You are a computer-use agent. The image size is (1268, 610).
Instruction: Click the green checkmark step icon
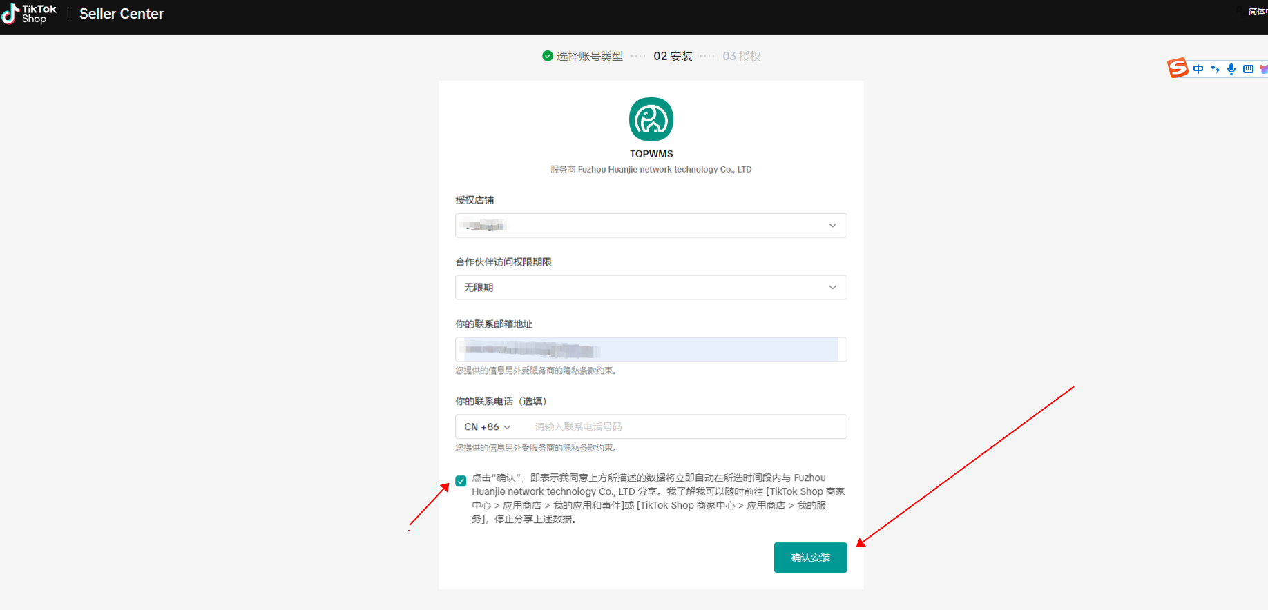(x=548, y=56)
